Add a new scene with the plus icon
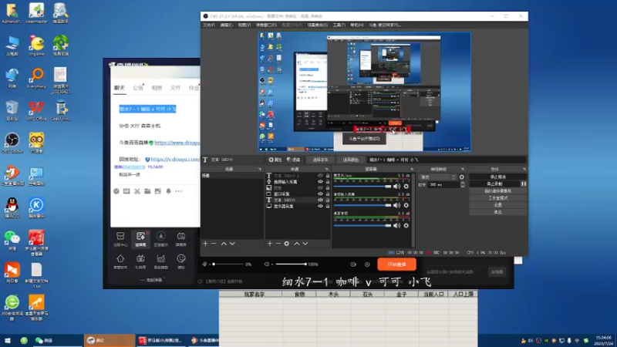The image size is (617, 347). (x=205, y=244)
